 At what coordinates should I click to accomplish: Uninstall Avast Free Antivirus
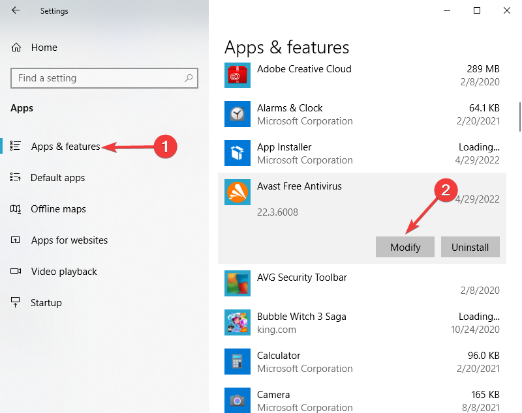click(470, 247)
